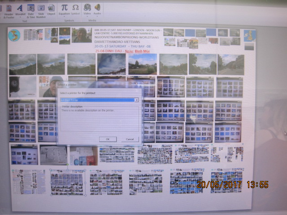Close the Select a printer dialog

tap(136, 84)
